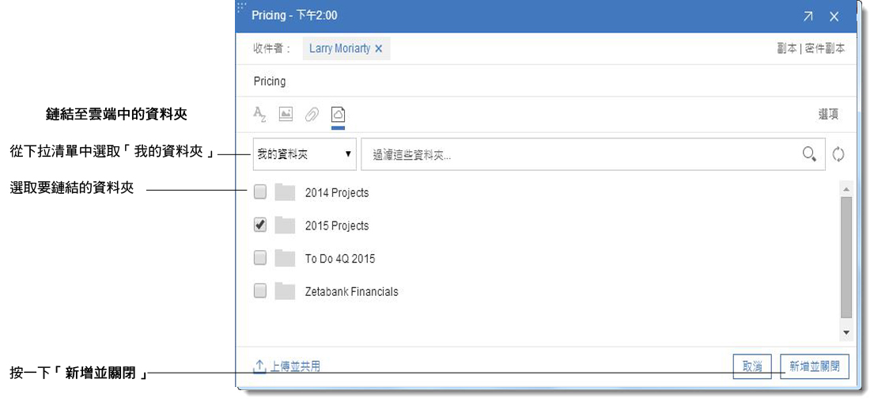Click the insert image icon
874x402 pixels.
pos(286,115)
